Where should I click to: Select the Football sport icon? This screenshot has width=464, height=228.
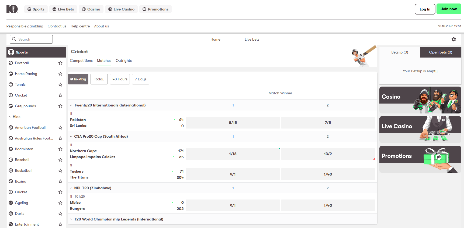pyautogui.click(x=11, y=63)
